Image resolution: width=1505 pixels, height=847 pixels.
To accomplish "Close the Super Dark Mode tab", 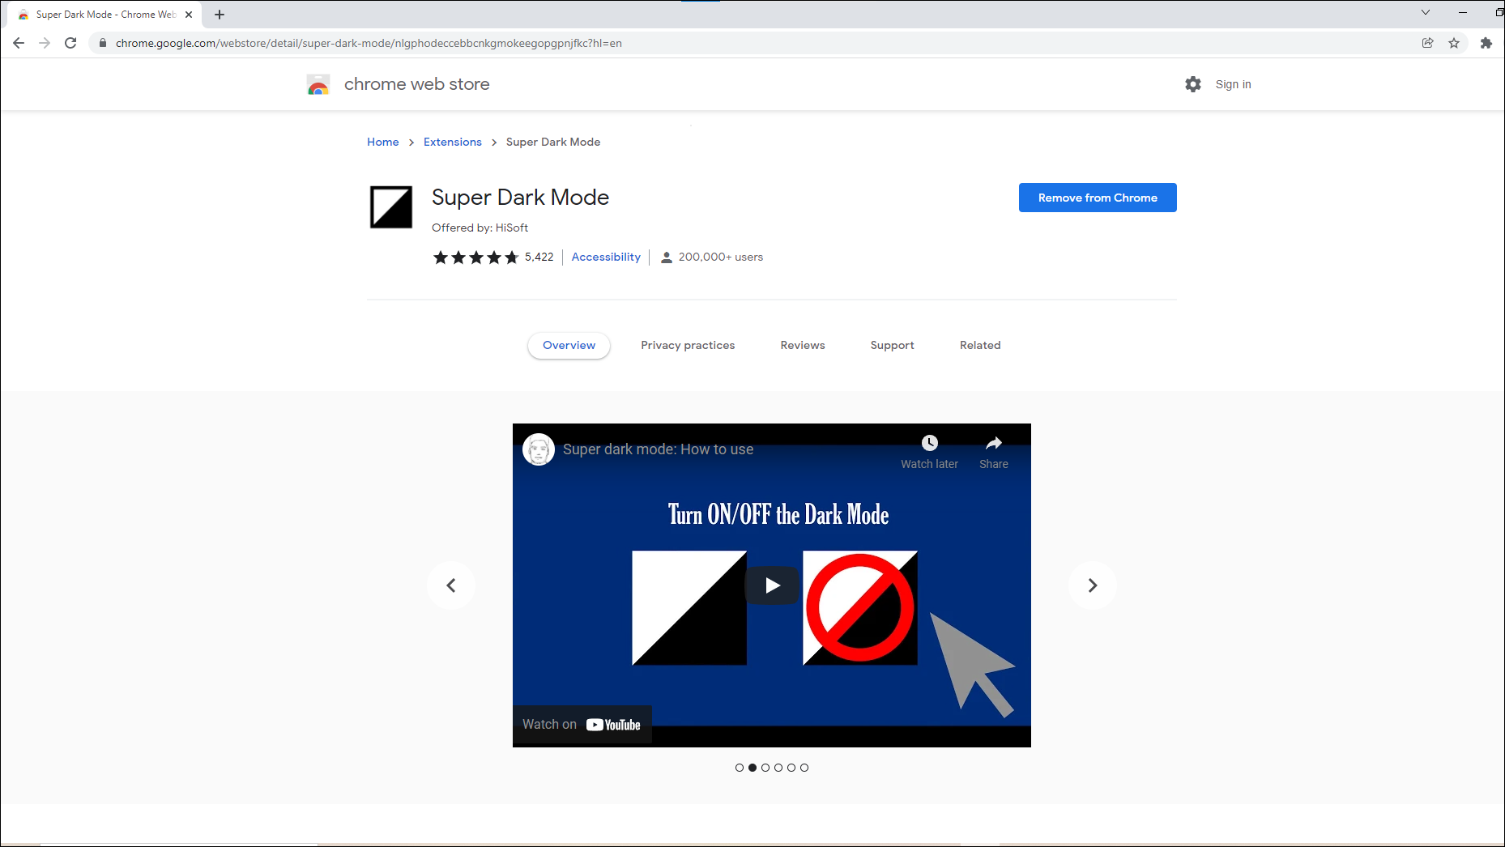I will pyautogui.click(x=189, y=15).
